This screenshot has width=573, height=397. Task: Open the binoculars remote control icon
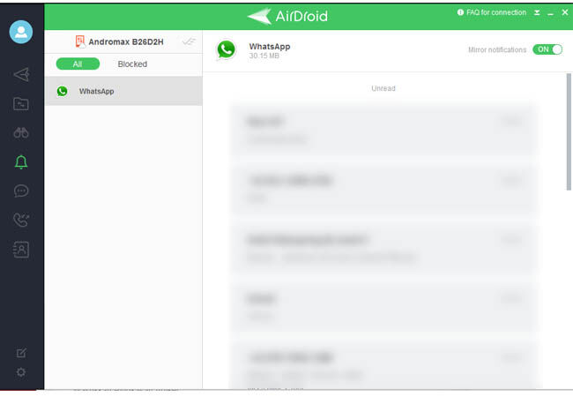21,132
